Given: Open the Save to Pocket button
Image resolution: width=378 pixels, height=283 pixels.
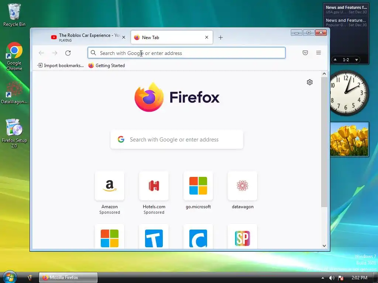Looking at the screenshot, I should point(305,53).
